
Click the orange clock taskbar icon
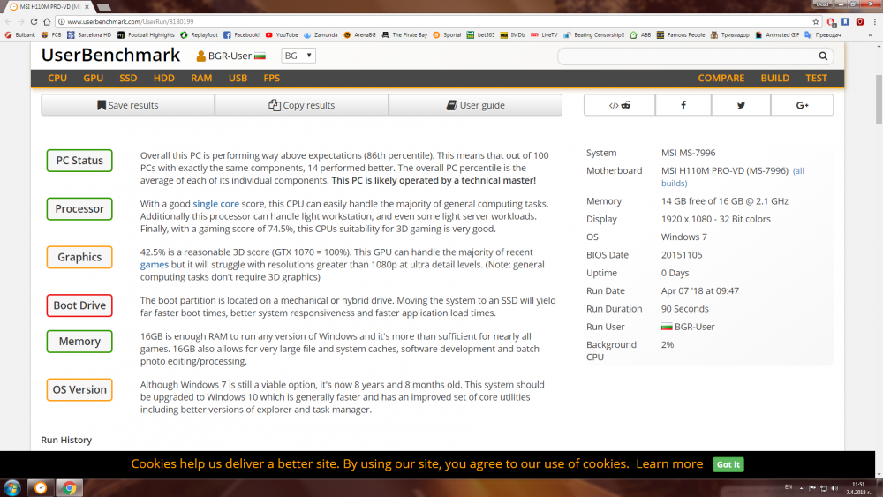click(41, 487)
